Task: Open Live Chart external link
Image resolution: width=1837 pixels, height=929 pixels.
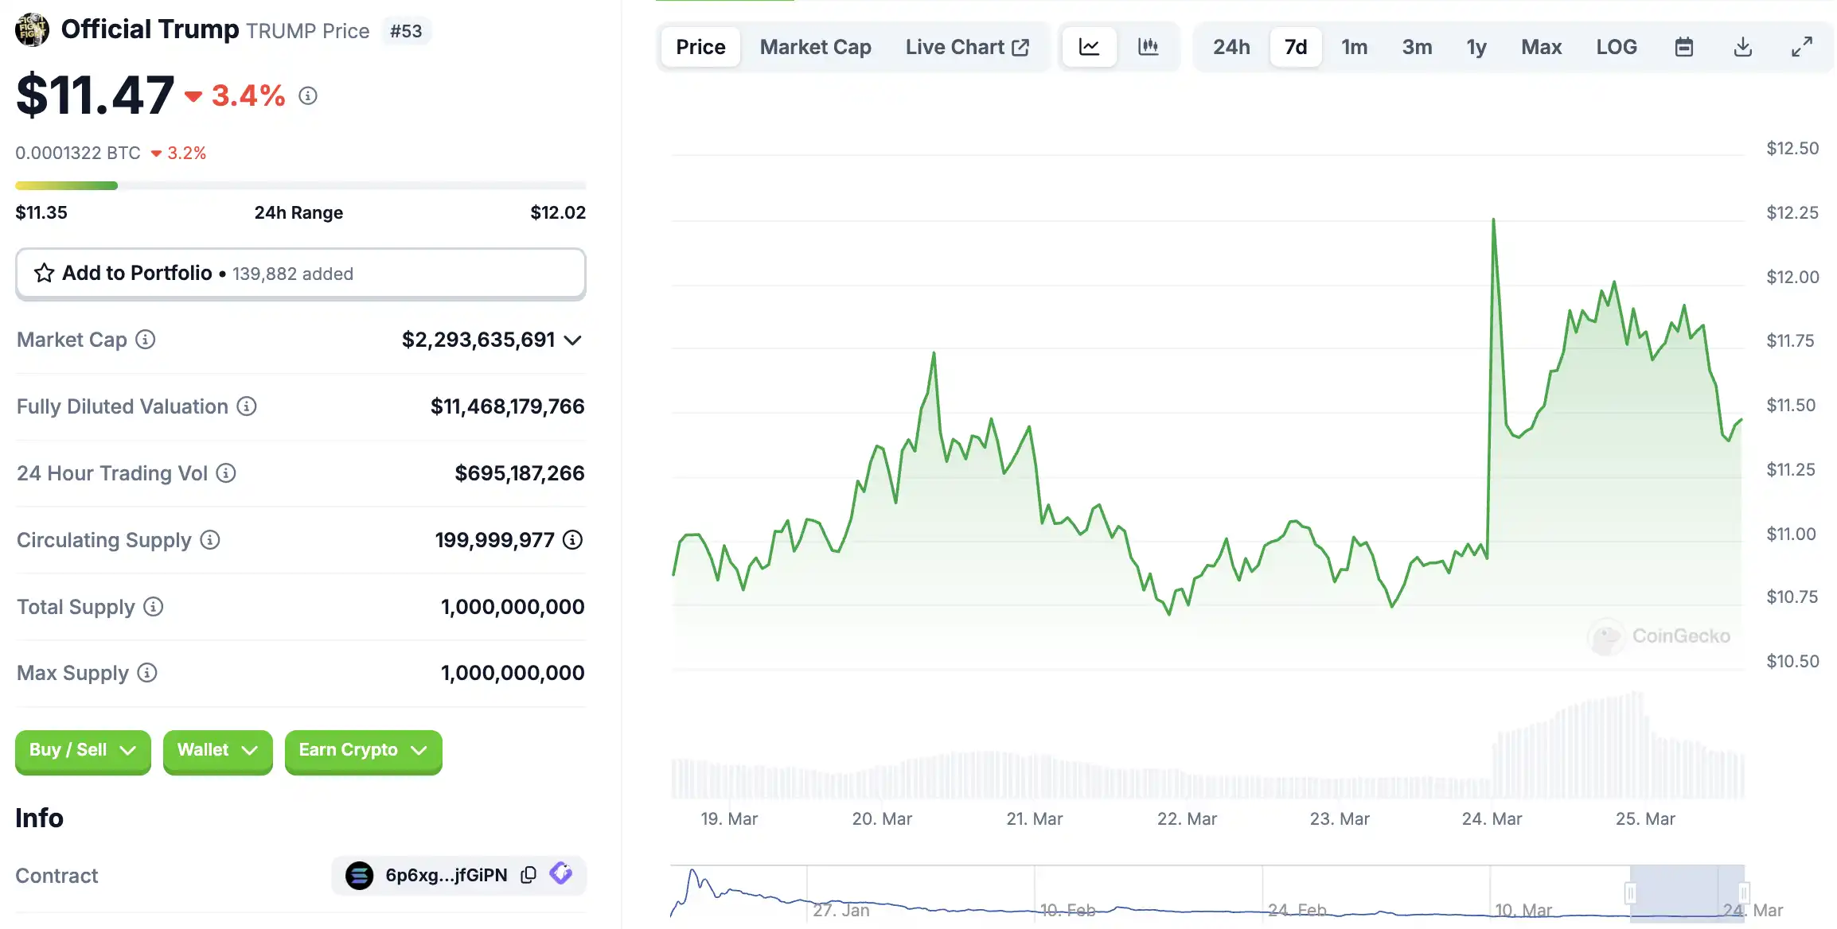Action: tap(967, 47)
